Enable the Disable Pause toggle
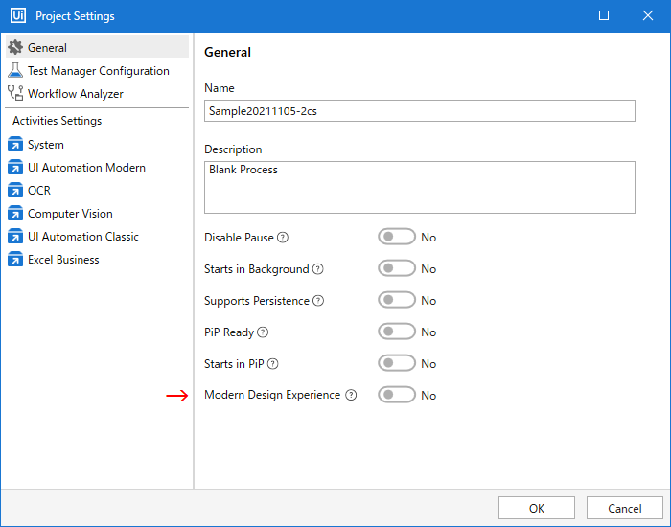This screenshot has width=671, height=527. pos(397,238)
